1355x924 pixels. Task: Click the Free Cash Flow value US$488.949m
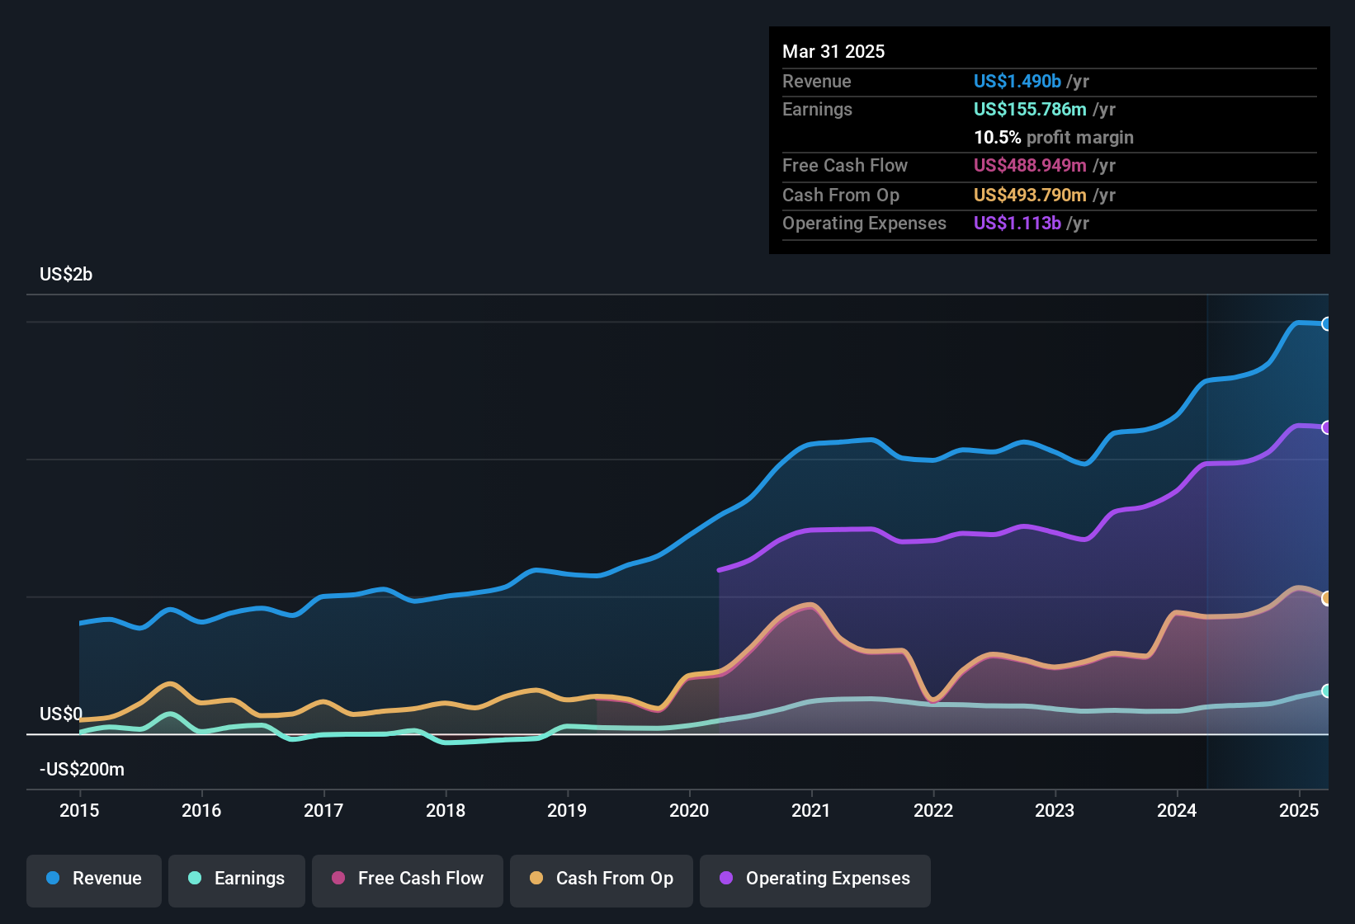1029,166
